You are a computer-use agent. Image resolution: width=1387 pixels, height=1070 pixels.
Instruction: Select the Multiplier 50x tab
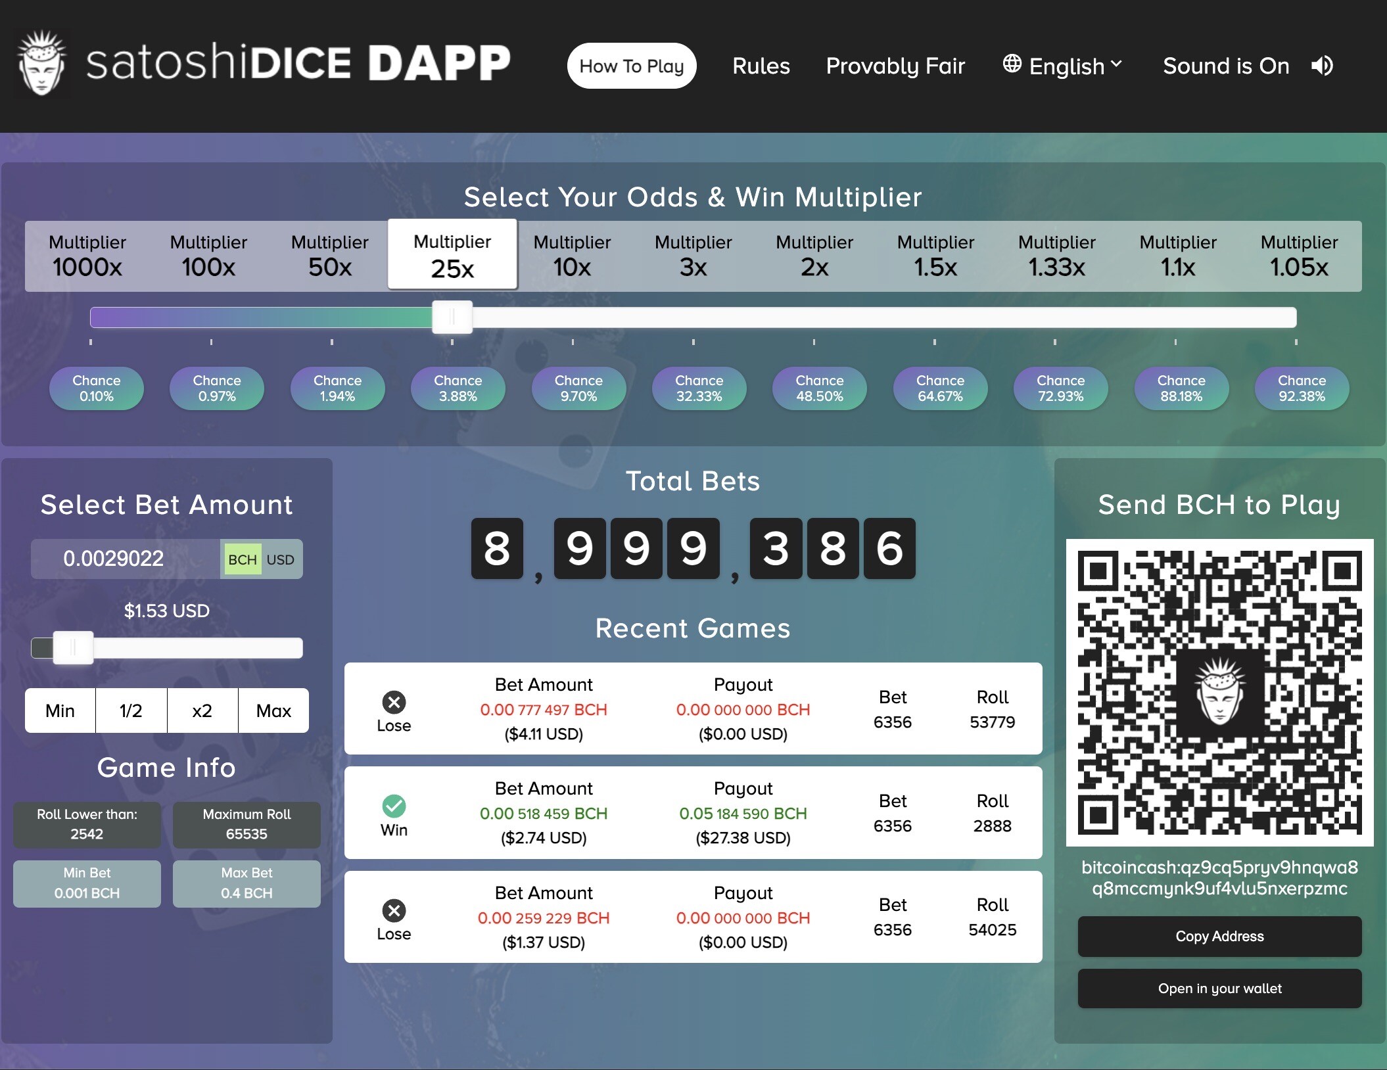[330, 256]
